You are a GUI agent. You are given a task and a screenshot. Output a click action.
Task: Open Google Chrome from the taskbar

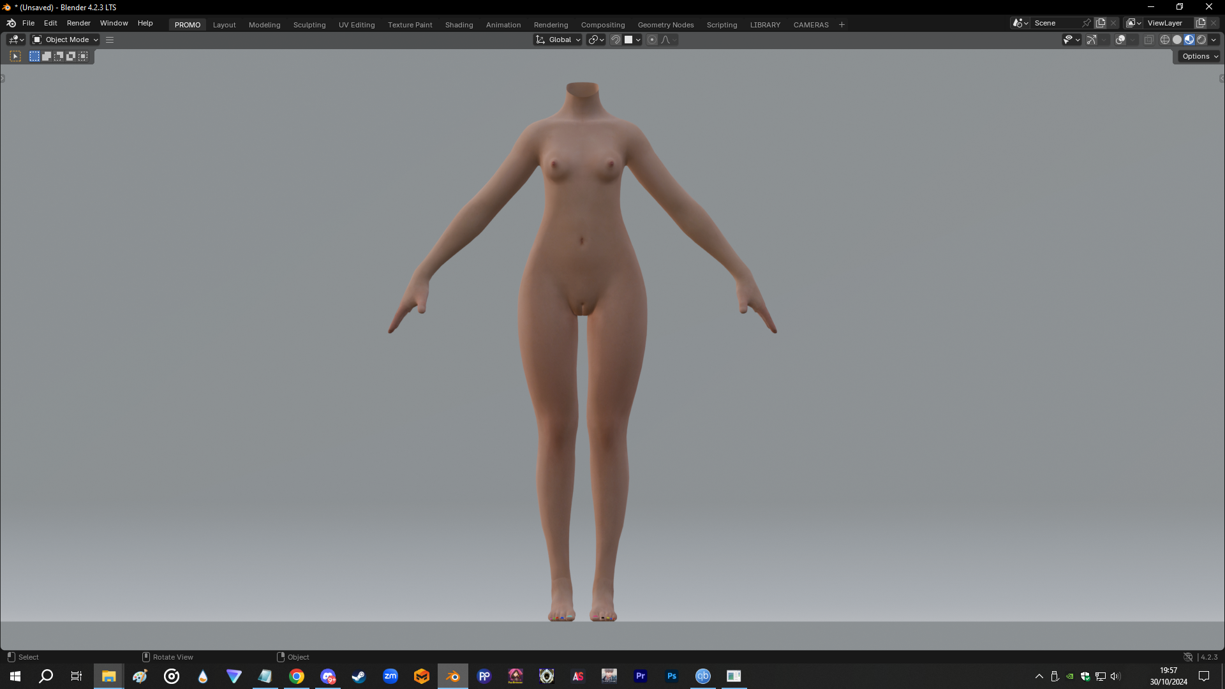[297, 676]
